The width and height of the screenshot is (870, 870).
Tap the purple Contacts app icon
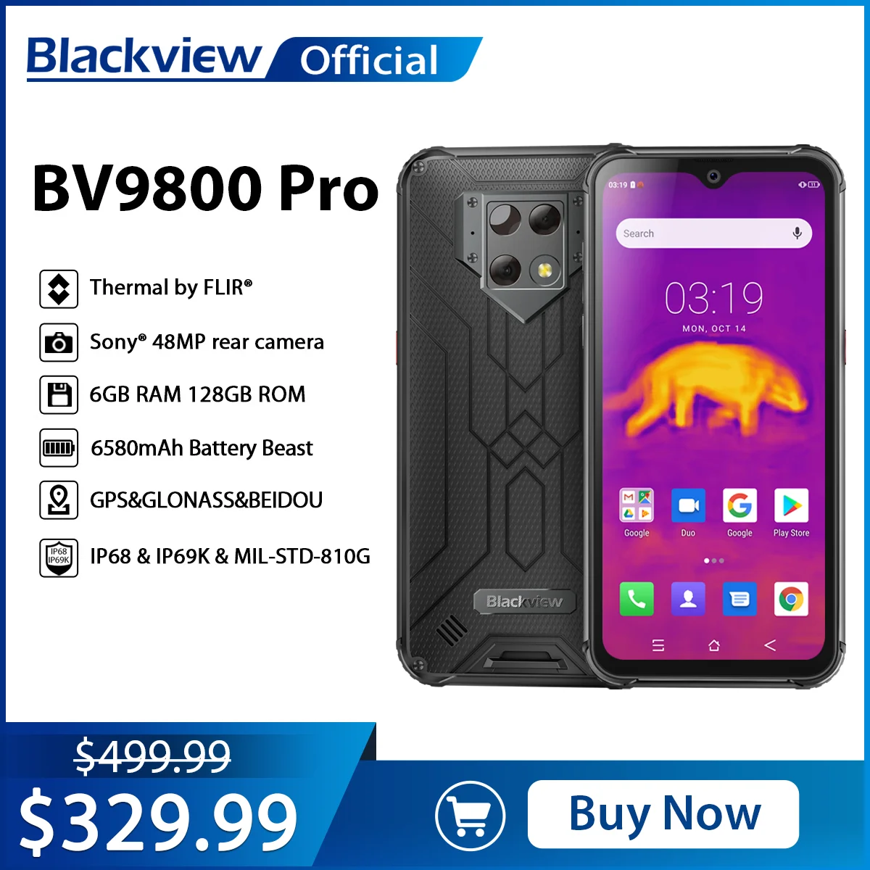(688, 599)
